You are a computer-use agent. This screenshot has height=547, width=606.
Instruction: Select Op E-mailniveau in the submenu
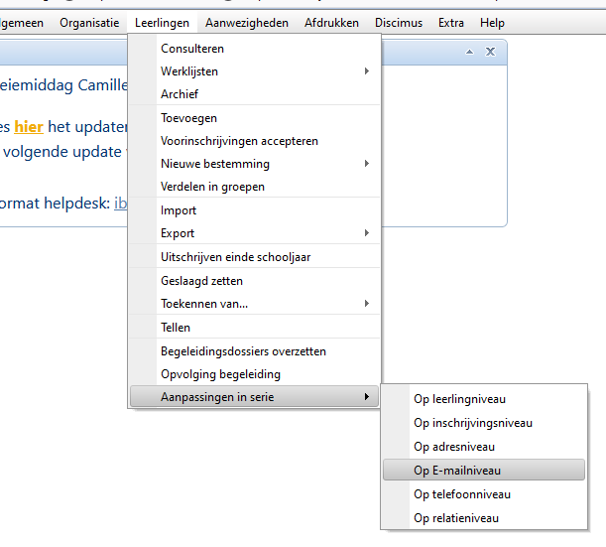tap(459, 471)
